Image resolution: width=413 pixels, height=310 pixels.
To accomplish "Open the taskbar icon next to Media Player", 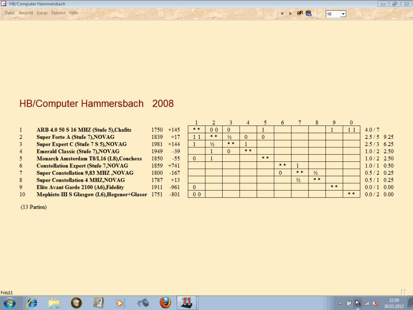I will pyautogui.click(x=98, y=303).
